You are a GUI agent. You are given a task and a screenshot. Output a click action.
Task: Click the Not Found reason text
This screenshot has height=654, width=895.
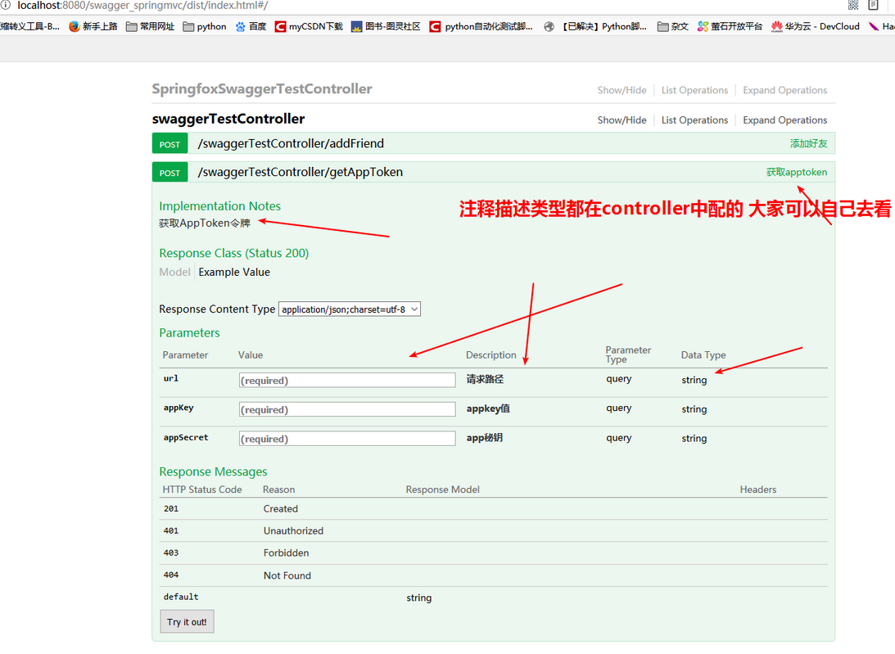click(287, 575)
